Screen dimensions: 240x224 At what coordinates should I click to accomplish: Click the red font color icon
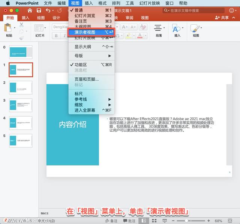click(x=140, y=36)
